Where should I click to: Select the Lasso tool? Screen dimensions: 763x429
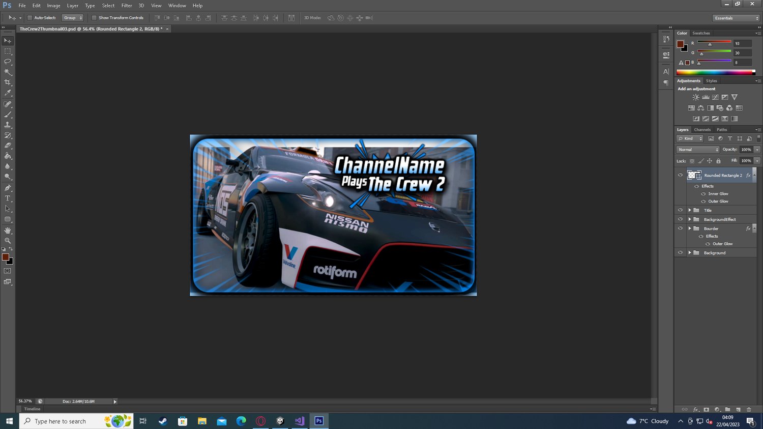click(x=8, y=62)
